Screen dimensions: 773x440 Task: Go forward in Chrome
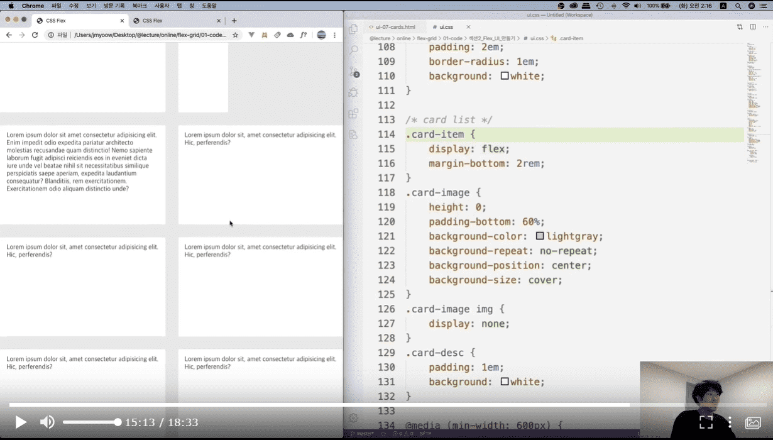(x=22, y=35)
